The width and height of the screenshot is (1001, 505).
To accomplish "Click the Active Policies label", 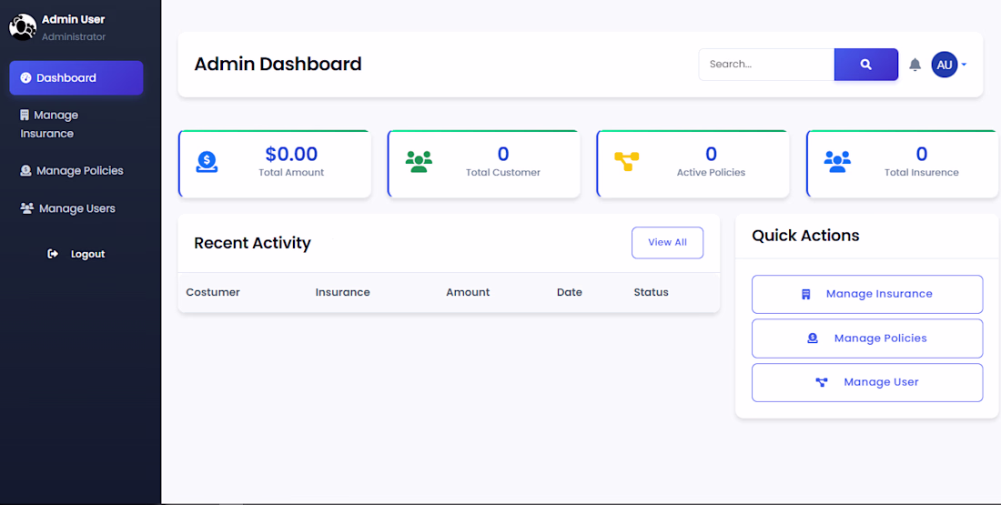I will tap(712, 172).
